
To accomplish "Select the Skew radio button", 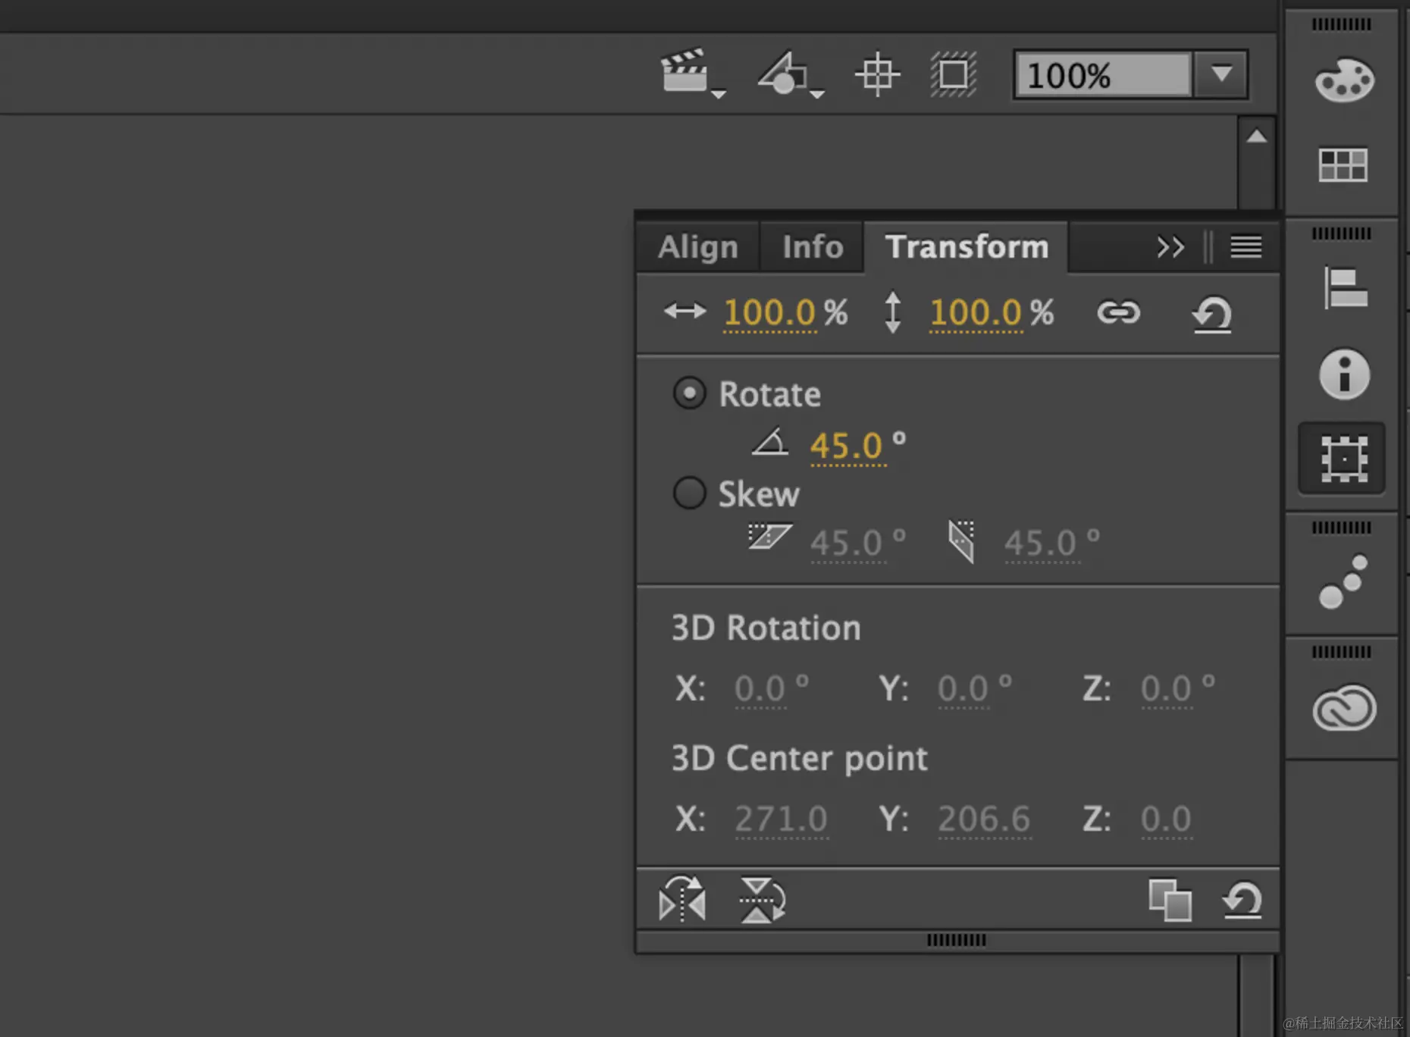I will (689, 493).
